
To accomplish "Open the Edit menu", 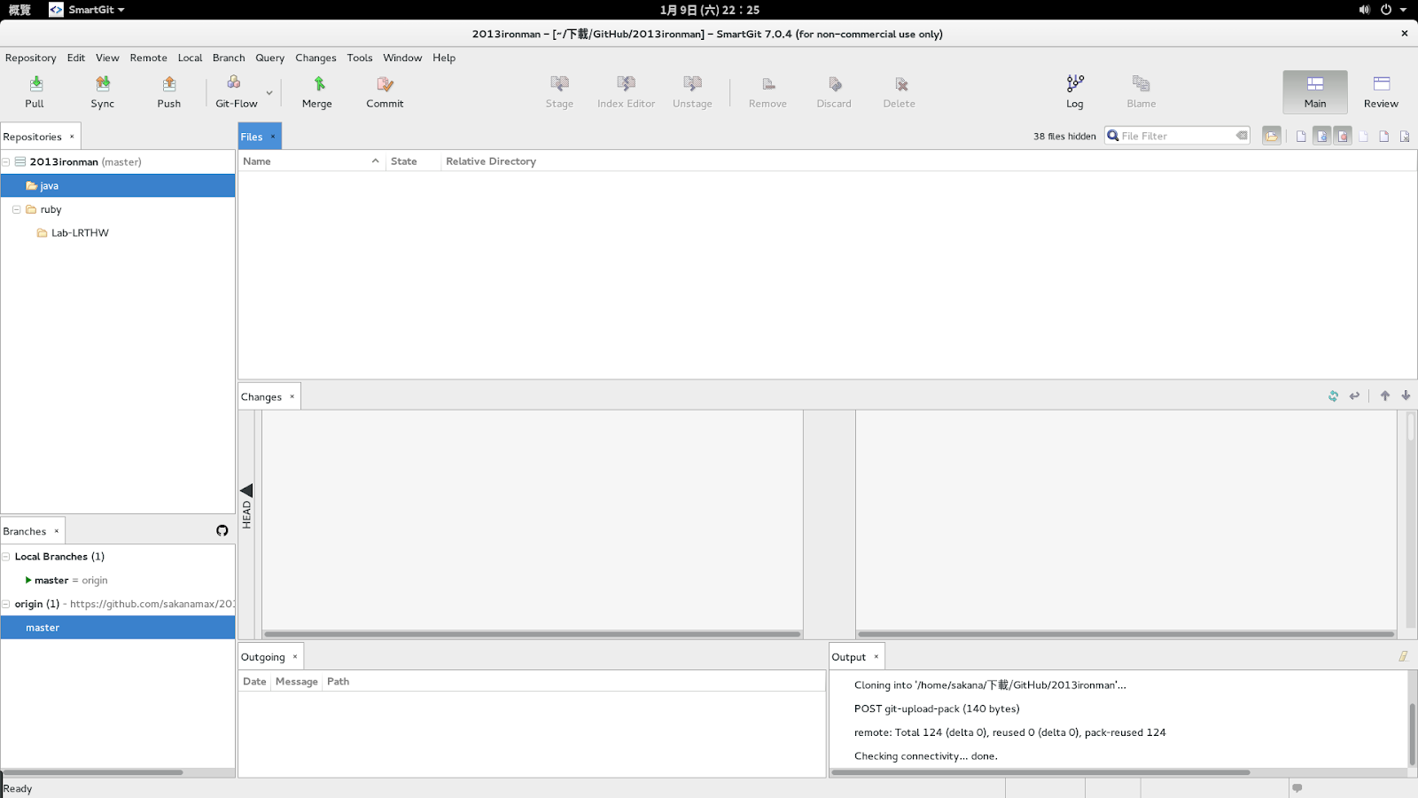I will [76, 58].
